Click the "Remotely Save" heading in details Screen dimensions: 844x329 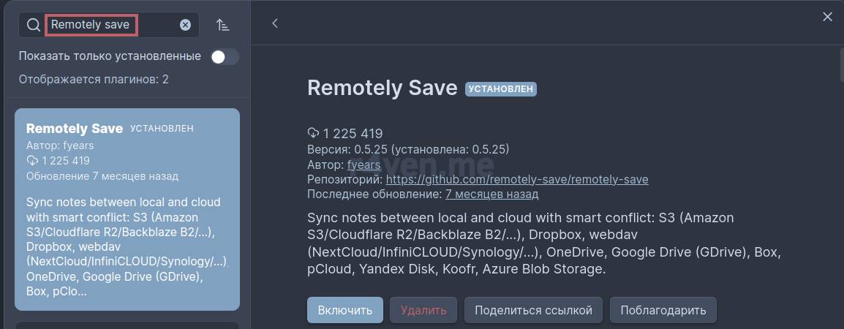tap(382, 88)
